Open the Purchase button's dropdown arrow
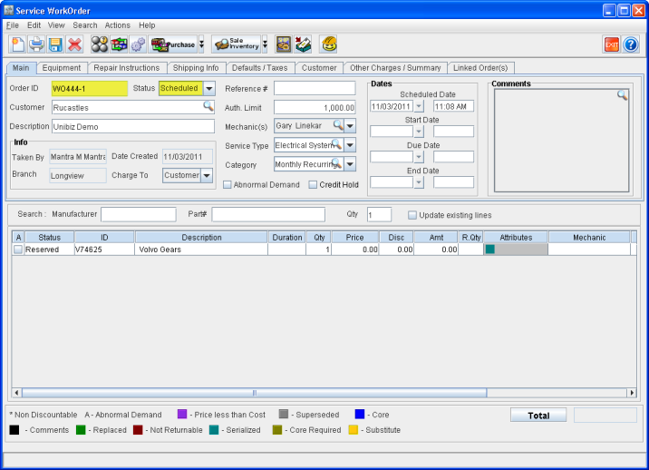This screenshot has width=649, height=470. (x=201, y=44)
